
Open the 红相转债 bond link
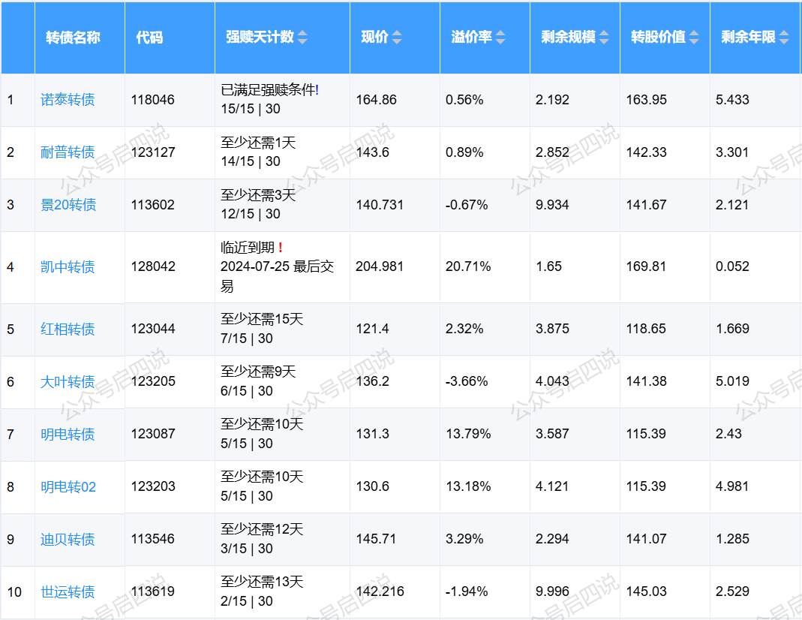pos(68,330)
